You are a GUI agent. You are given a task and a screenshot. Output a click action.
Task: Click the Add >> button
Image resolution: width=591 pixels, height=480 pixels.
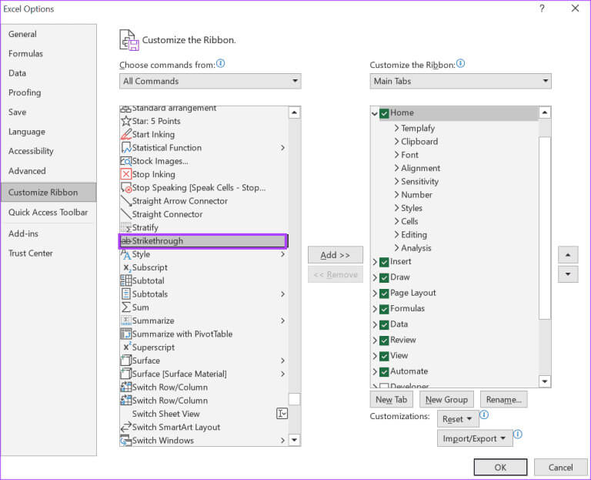tap(335, 255)
